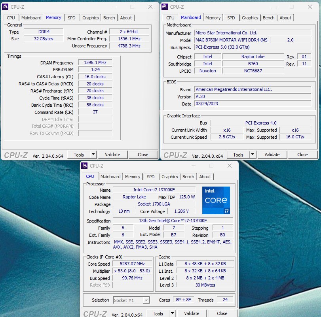Click the Bank Cycle Time value 58 clocks
Image resolution: width=321 pixels, height=317 pixels.
click(95, 105)
